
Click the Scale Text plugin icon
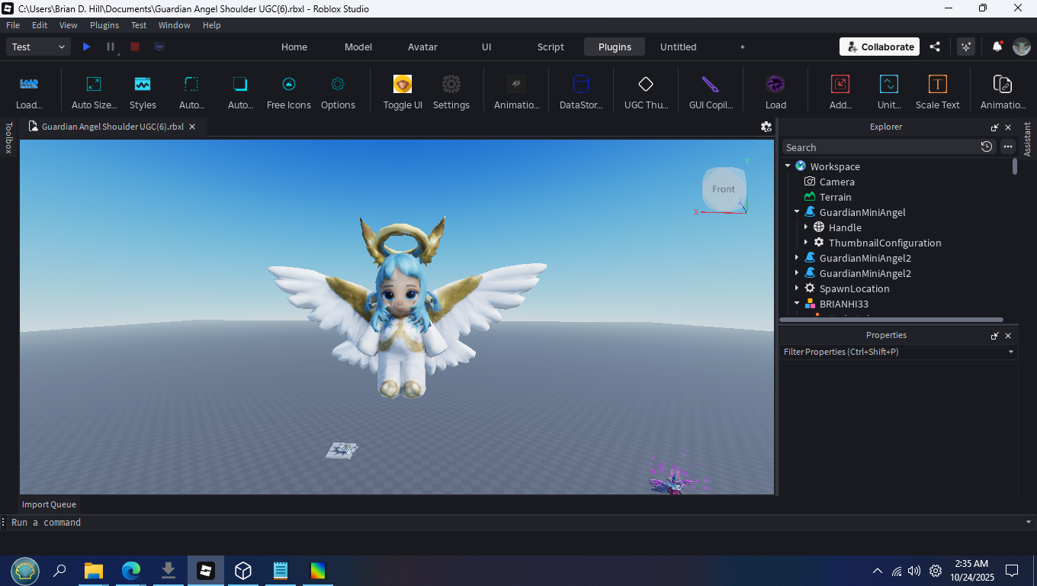tap(937, 84)
